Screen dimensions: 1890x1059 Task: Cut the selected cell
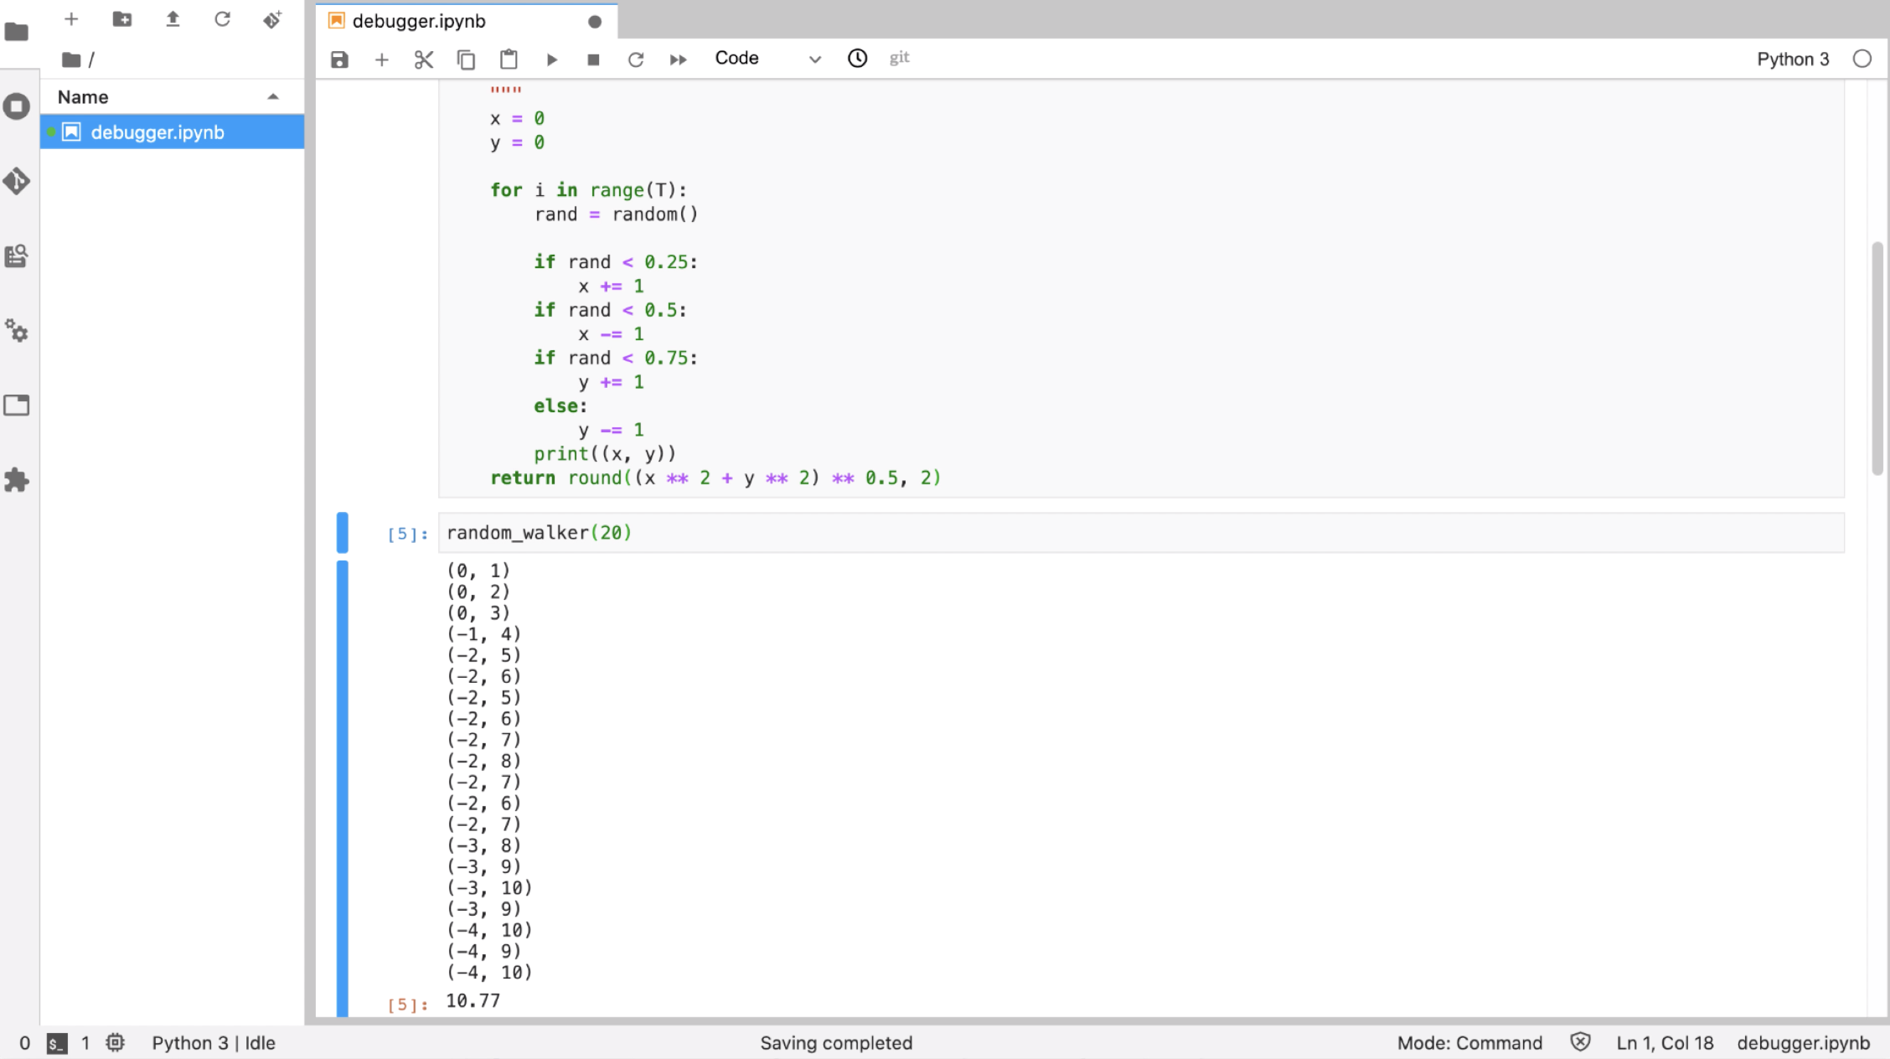click(424, 59)
